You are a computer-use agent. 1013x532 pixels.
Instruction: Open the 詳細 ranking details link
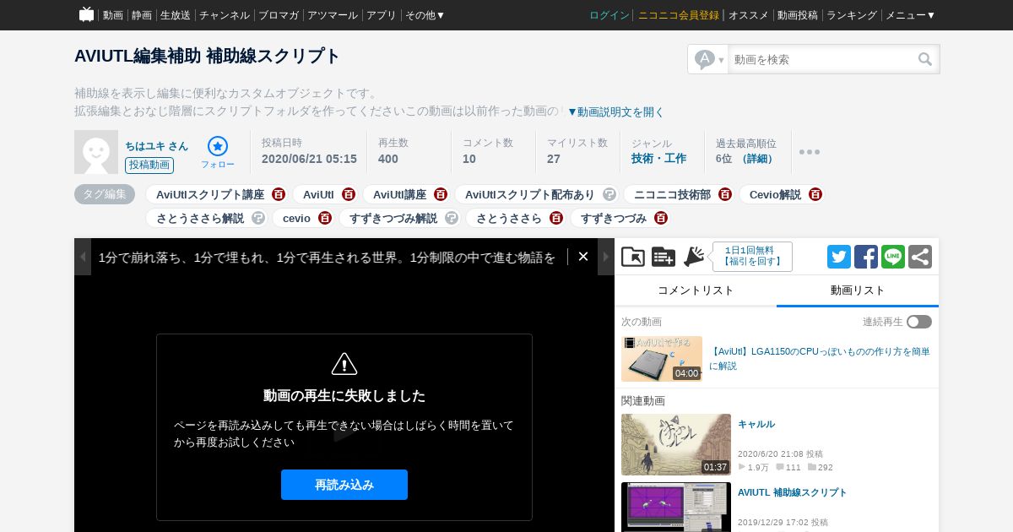[x=757, y=159]
